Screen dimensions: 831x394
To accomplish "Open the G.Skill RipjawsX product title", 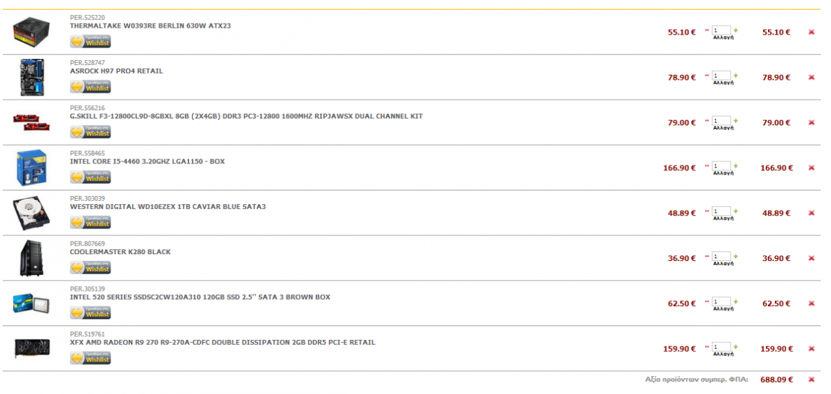I will point(246,116).
